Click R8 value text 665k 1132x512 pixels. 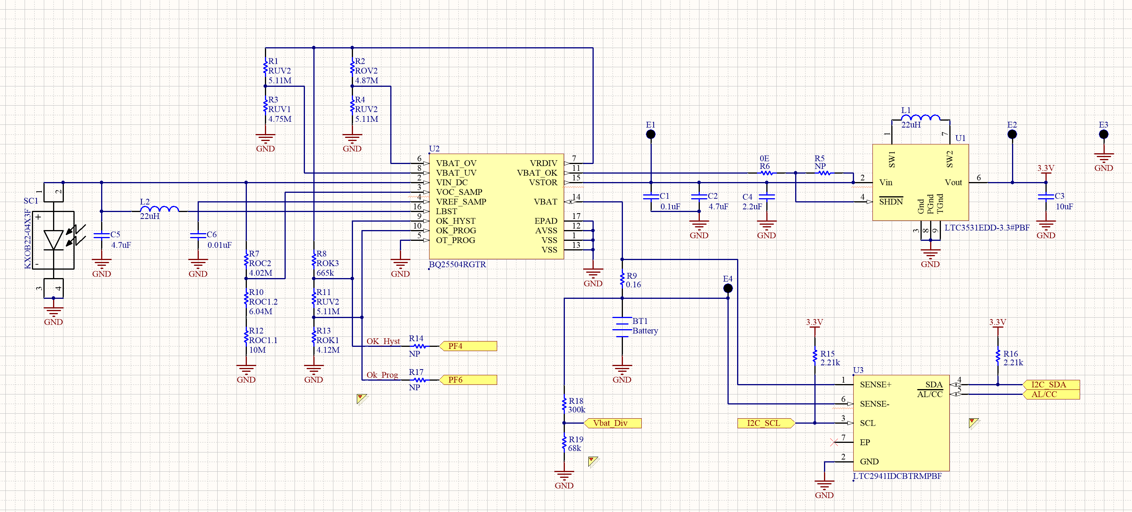(x=325, y=273)
